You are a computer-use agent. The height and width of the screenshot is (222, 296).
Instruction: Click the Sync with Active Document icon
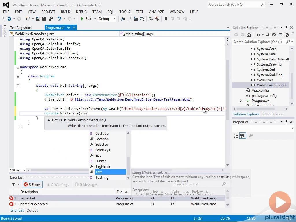coord(267,35)
